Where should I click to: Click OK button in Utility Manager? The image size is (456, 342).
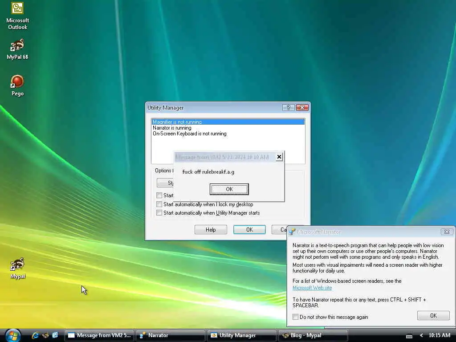pos(249,230)
